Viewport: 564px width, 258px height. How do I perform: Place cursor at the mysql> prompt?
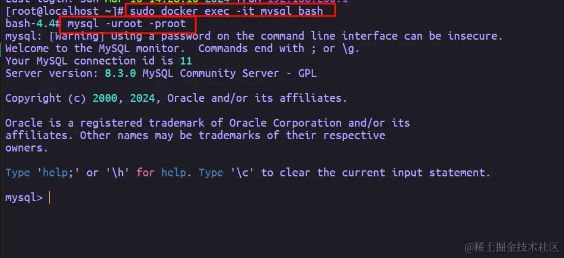[49, 198]
